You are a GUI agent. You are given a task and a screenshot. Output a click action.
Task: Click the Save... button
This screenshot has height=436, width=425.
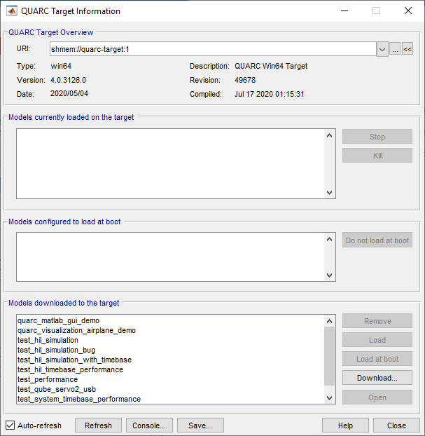click(200, 425)
